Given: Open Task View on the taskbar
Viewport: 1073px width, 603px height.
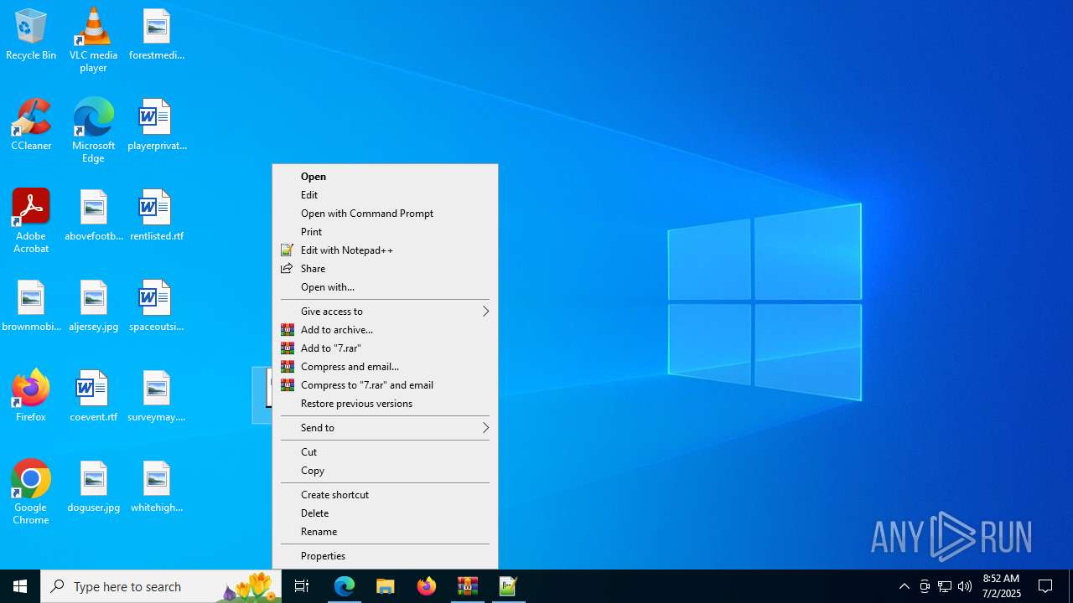Looking at the screenshot, I should 302,586.
